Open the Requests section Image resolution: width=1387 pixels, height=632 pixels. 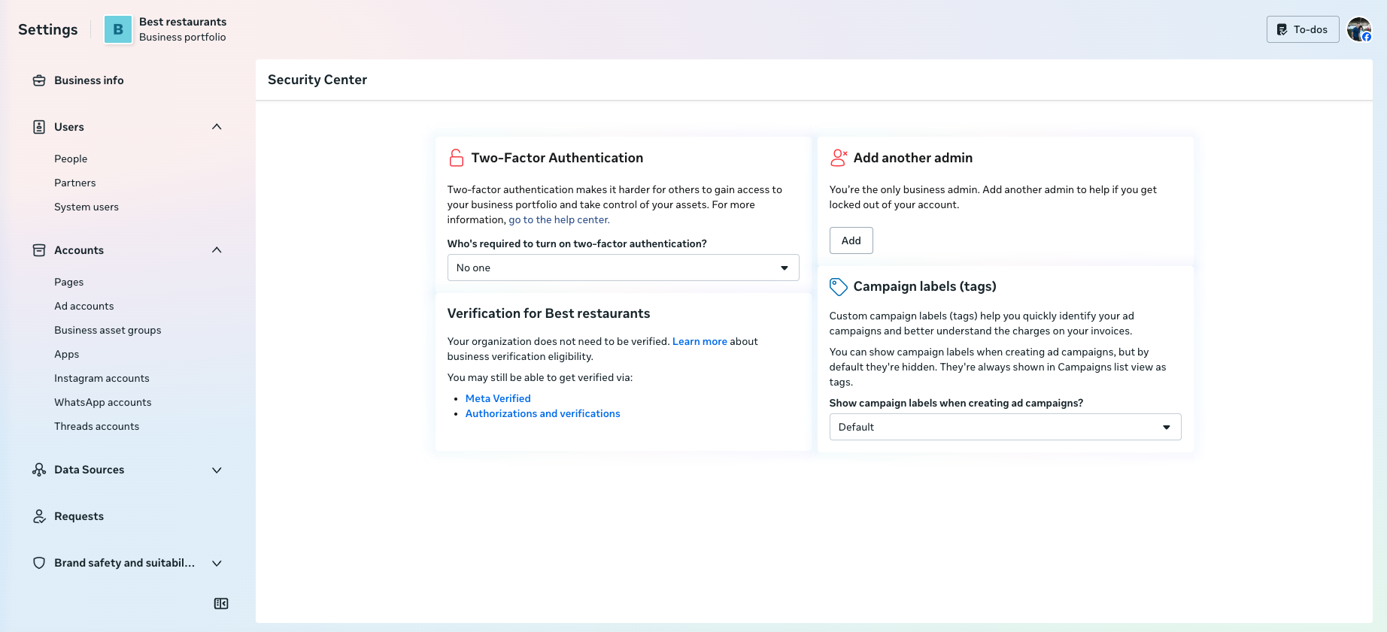[79, 516]
